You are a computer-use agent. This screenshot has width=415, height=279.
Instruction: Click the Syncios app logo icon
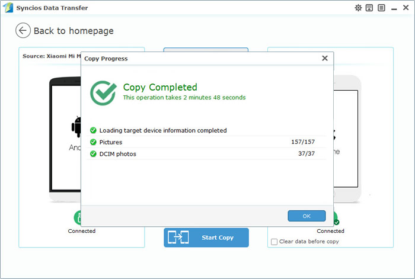tap(8, 8)
